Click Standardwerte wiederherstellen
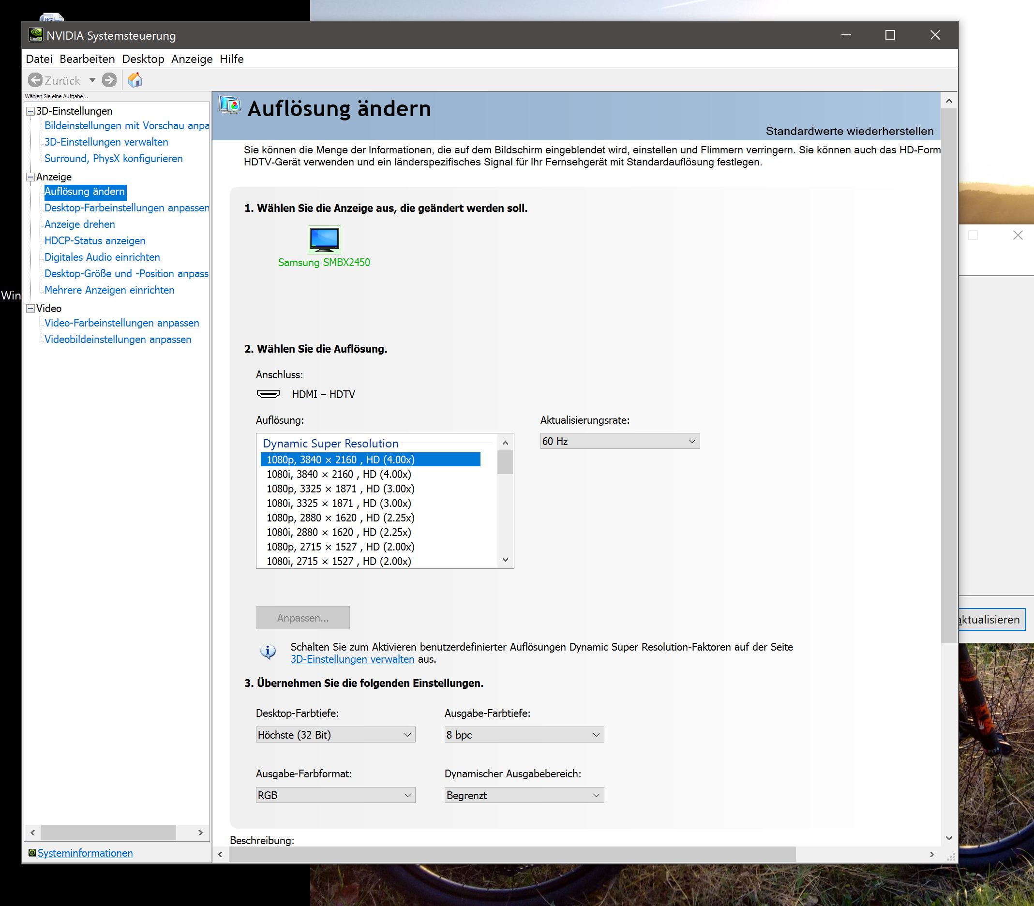The width and height of the screenshot is (1034, 906). click(x=850, y=131)
